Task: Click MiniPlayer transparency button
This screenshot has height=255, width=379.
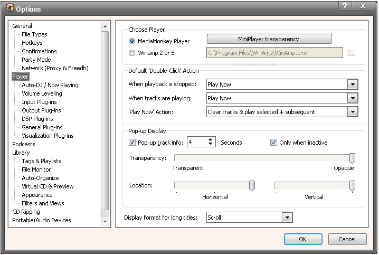Action: click(269, 39)
